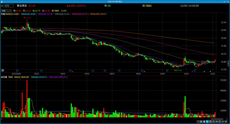The height and width of the screenshot is (124, 230).
Task: Click the circle marker after 09/01
Action: pos(142,71)
